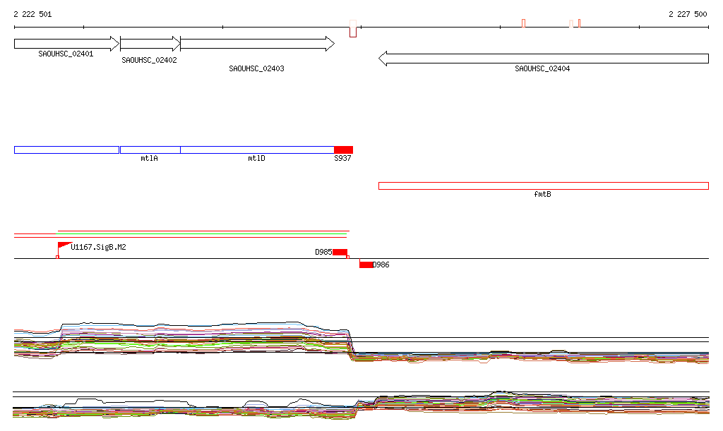Viewport: 723px width, 431px height.
Task: Select the red D985 terminator block
Action: click(340, 252)
